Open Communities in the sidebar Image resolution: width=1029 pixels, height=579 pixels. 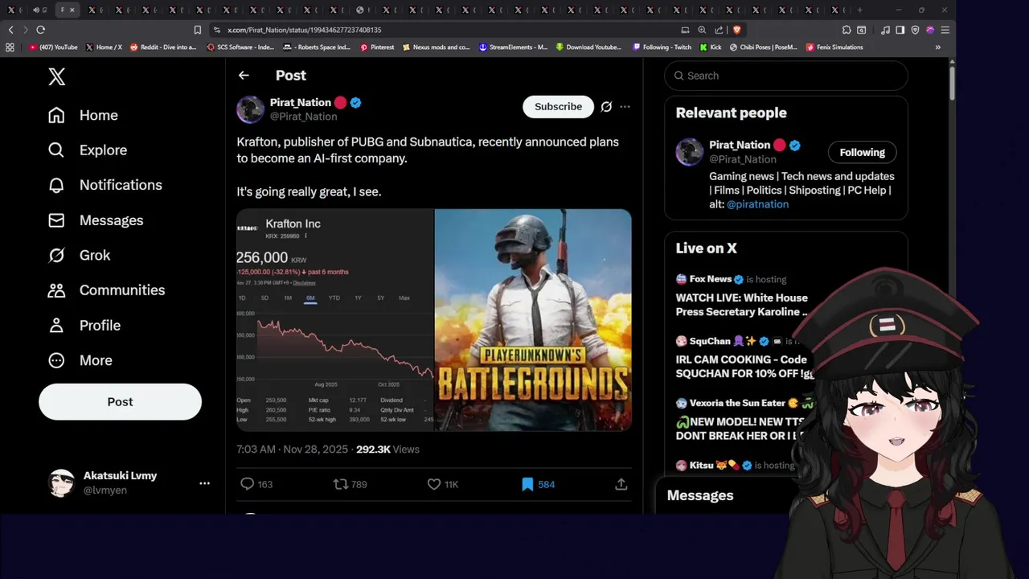point(106,290)
